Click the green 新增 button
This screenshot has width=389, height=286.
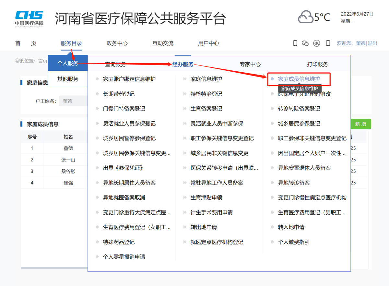pyautogui.click(x=361, y=124)
